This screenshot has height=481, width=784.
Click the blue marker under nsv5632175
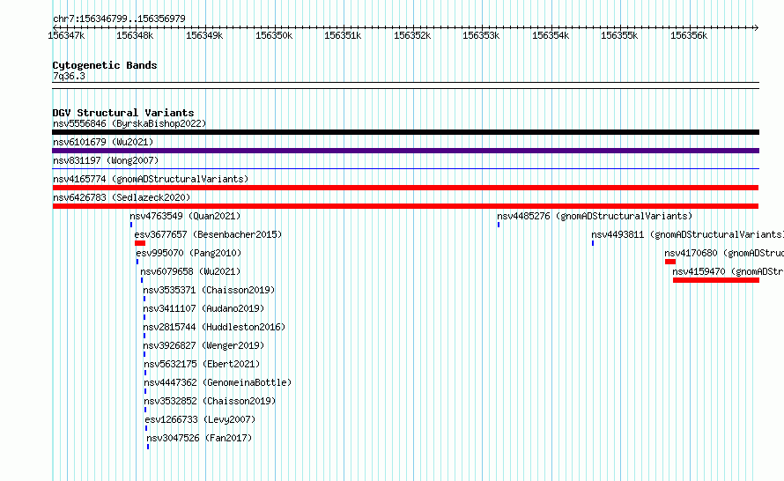click(145, 373)
